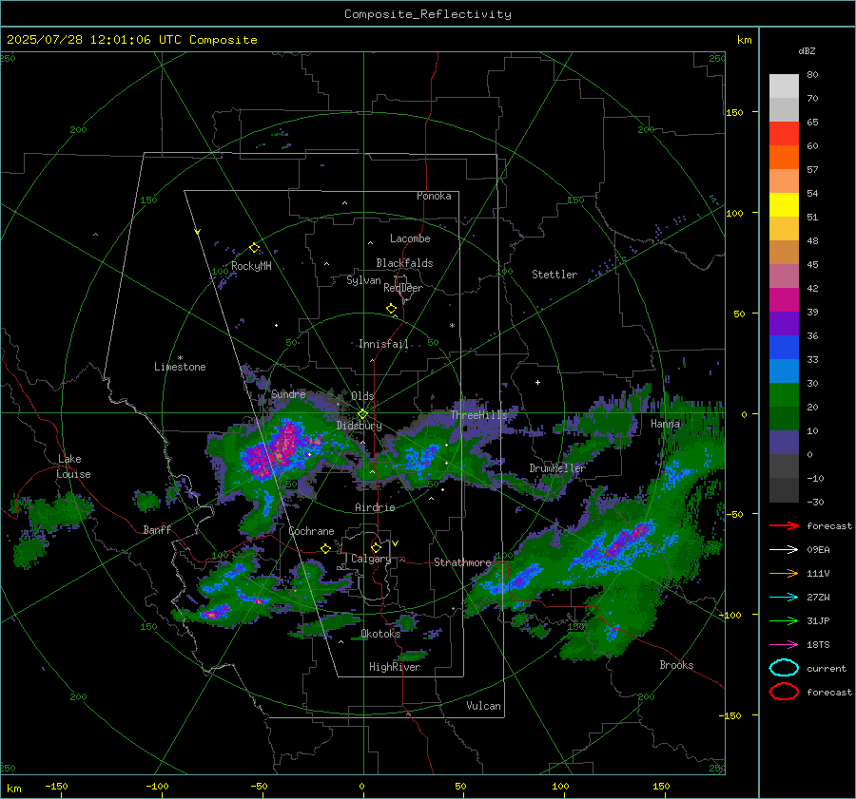Image resolution: width=856 pixels, height=799 pixels.
Task: Click the Stettler label
Action: coord(554,275)
